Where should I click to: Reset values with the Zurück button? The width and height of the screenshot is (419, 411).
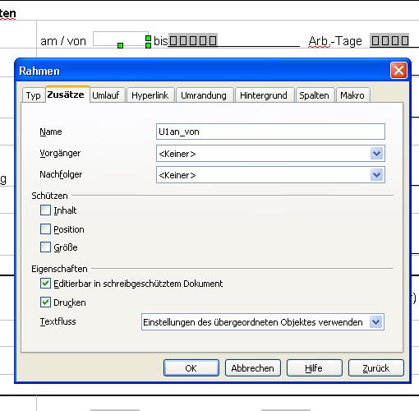pyautogui.click(x=376, y=368)
